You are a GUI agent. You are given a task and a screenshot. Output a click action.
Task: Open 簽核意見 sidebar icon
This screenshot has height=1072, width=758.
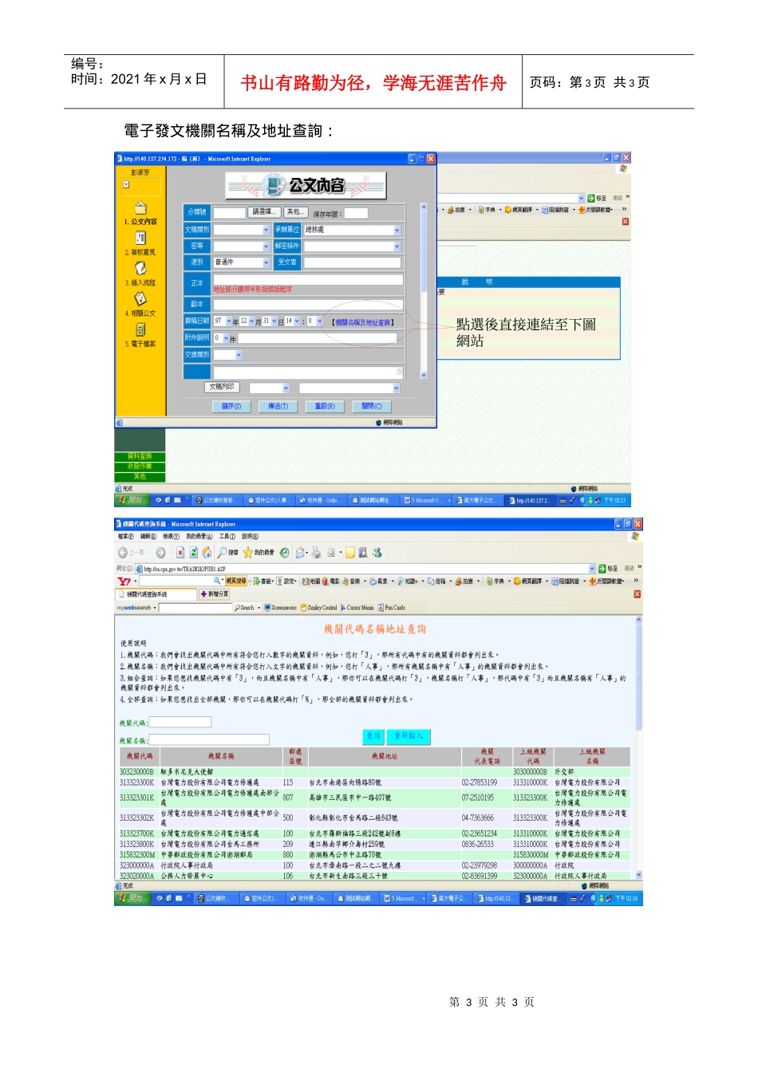(140, 238)
